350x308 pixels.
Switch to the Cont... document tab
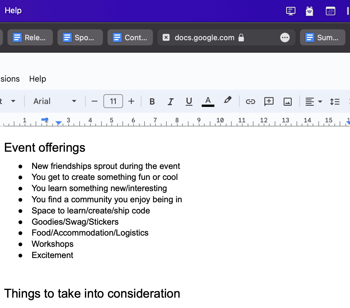(x=130, y=38)
